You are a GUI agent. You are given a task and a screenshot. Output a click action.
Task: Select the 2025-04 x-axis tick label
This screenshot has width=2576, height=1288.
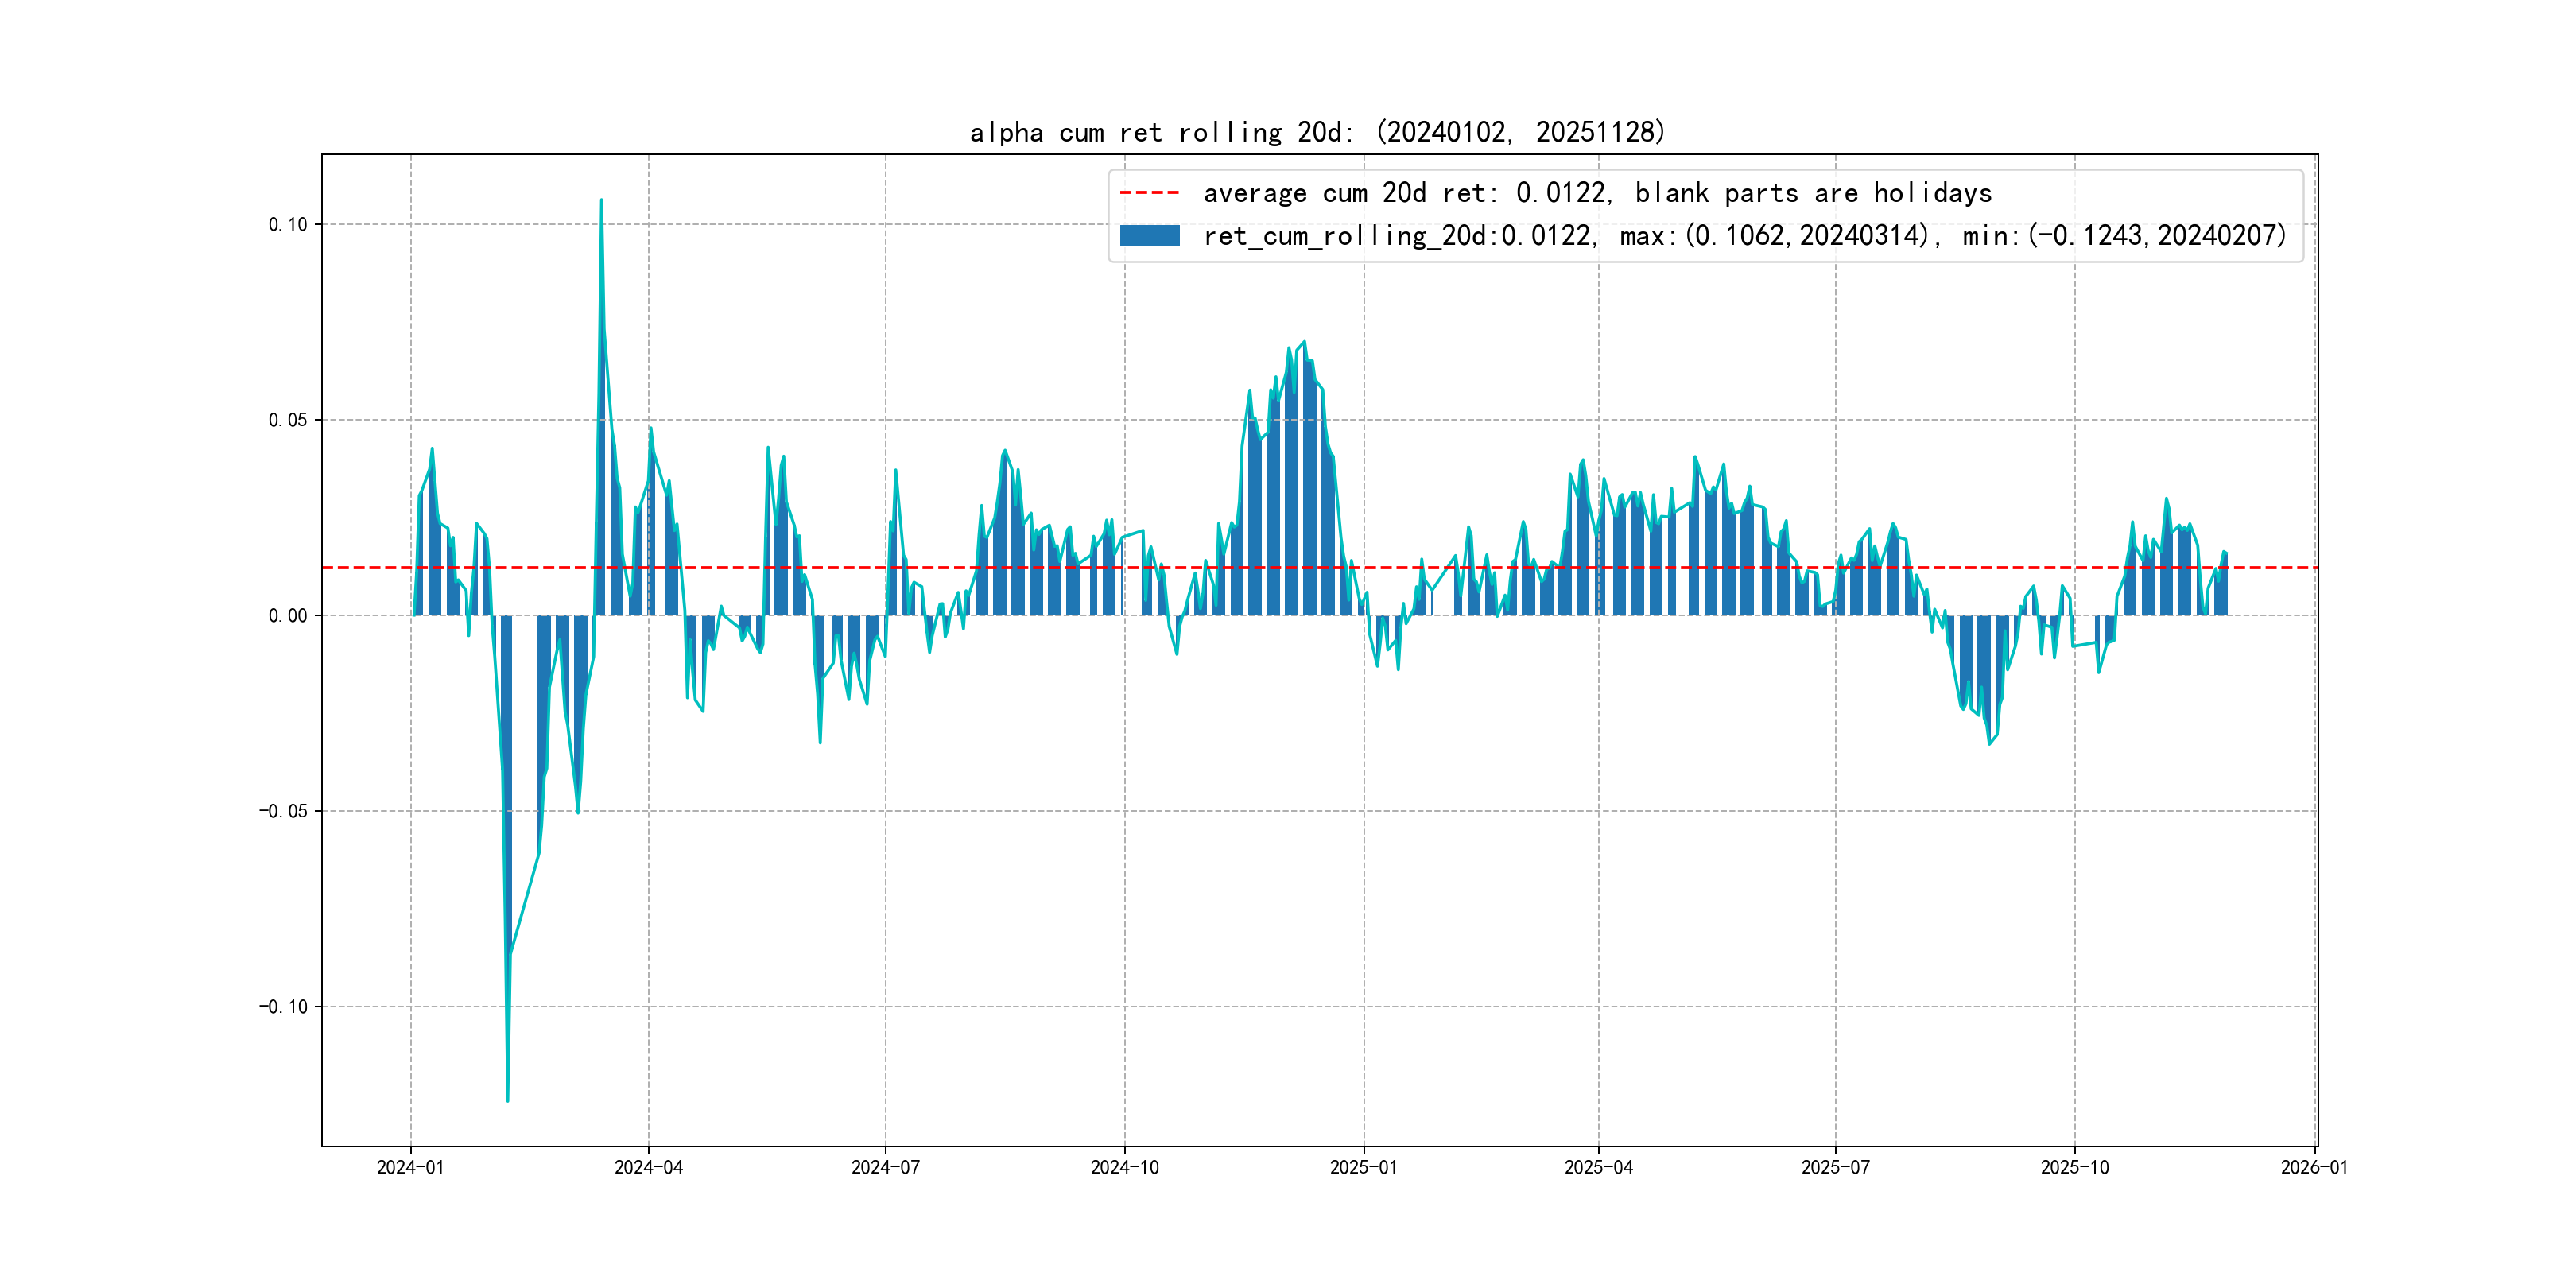point(1598,1167)
